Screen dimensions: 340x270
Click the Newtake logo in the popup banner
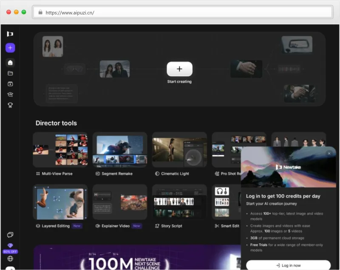coord(288,167)
